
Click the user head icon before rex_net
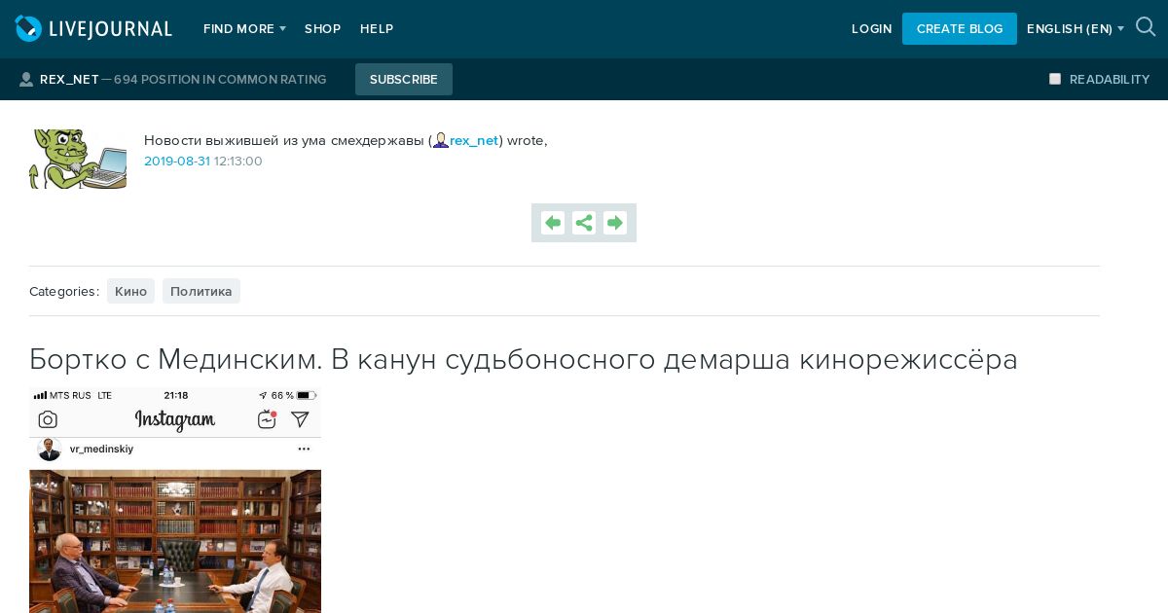(x=441, y=140)
